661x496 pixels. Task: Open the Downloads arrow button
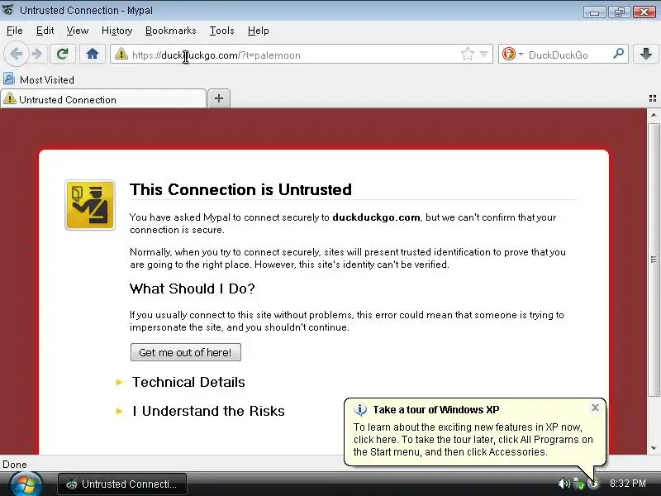tap(646, 54)
